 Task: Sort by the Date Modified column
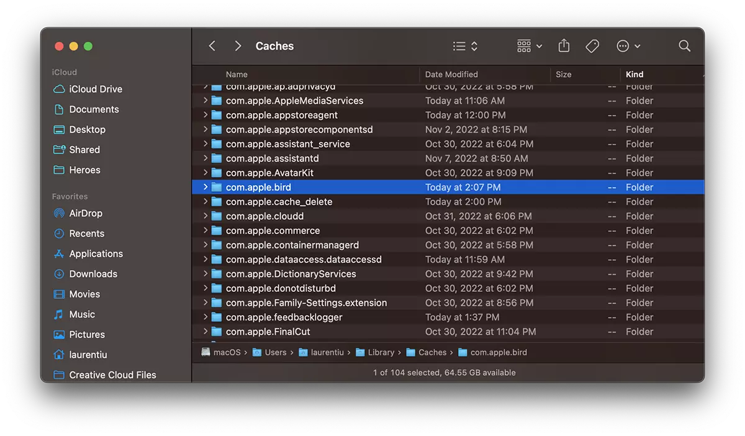coord(451,74)
